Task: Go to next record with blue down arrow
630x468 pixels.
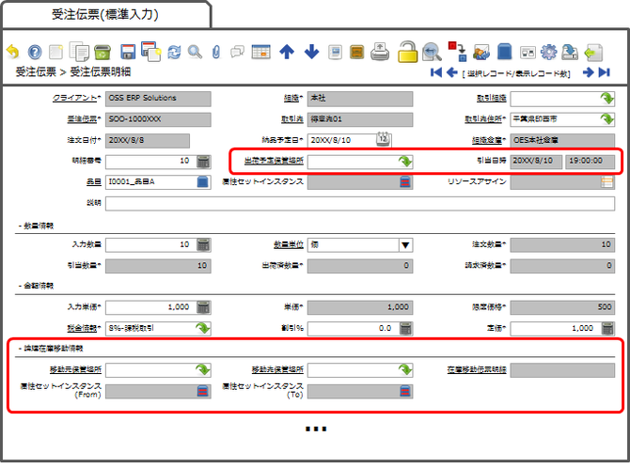Action: click(x=311, y=53)
